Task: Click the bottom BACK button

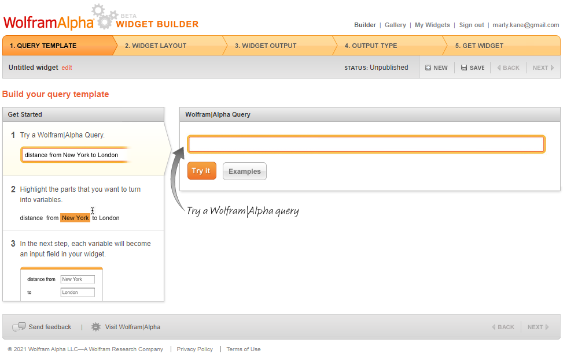Action: click(503, 327)
